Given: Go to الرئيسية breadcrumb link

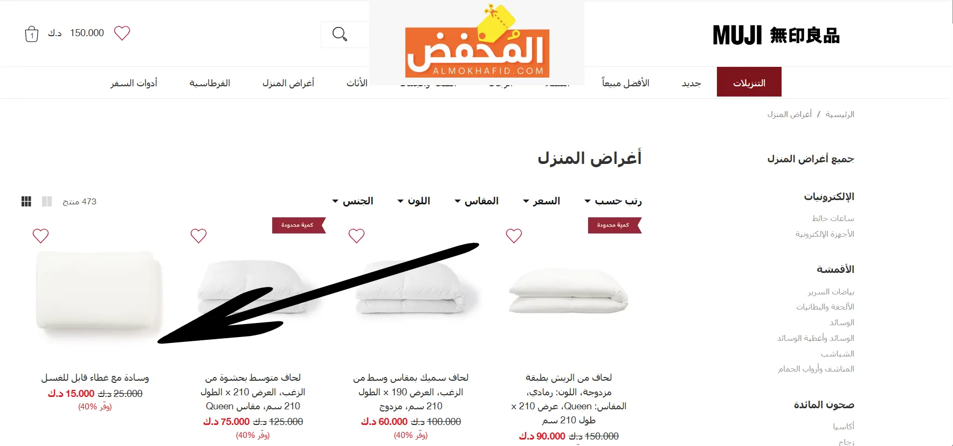Looking at the screenshot, I should tap(840, 114).
